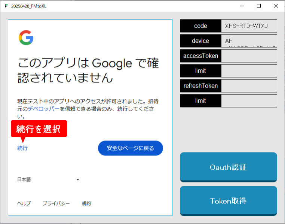Click the black accessToken label
The height and width of the screenshot is (224, 285).
coord(201,56)
